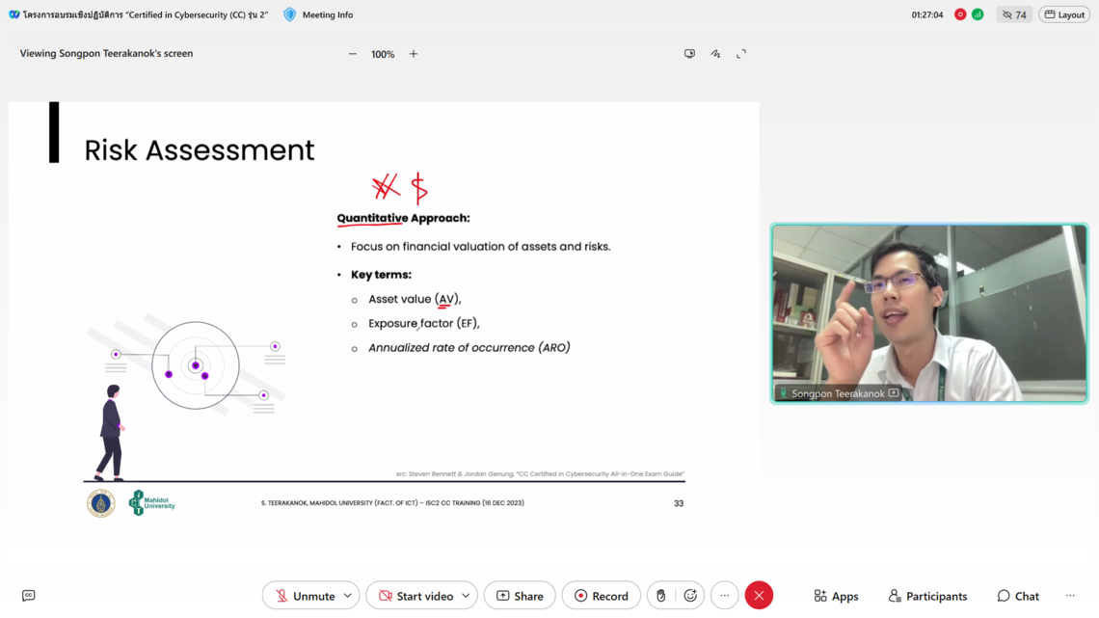Expand audio options arrow beside Unmute
1099x618 pixels.
coord(348,596)
